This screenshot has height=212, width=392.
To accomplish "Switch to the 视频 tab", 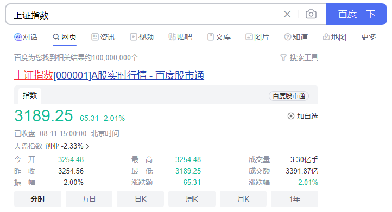I will pos(142,37).
